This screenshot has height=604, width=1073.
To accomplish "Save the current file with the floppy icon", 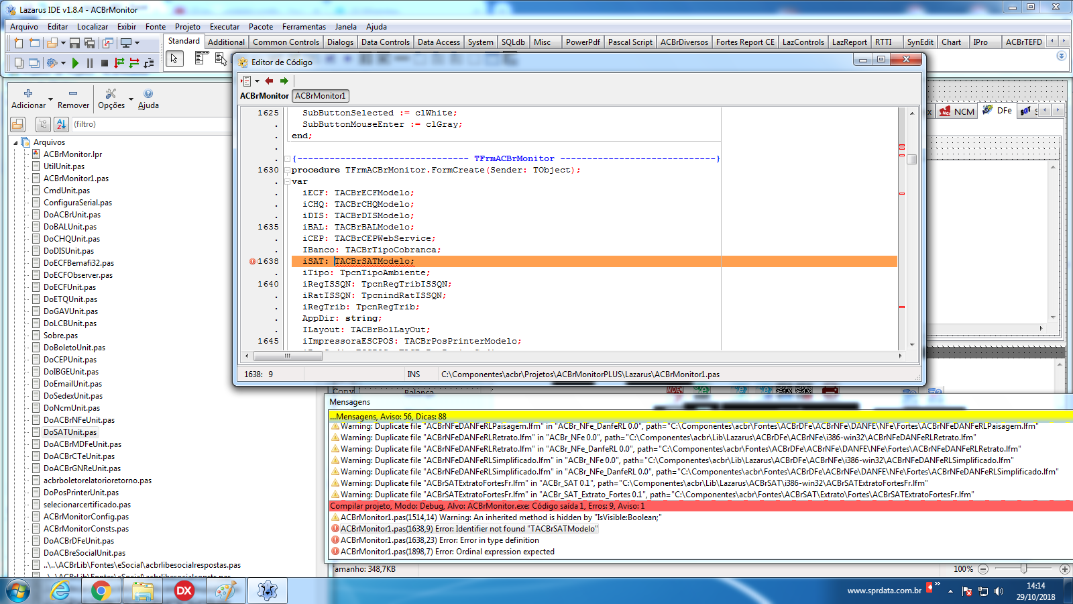I will point(74,43).
